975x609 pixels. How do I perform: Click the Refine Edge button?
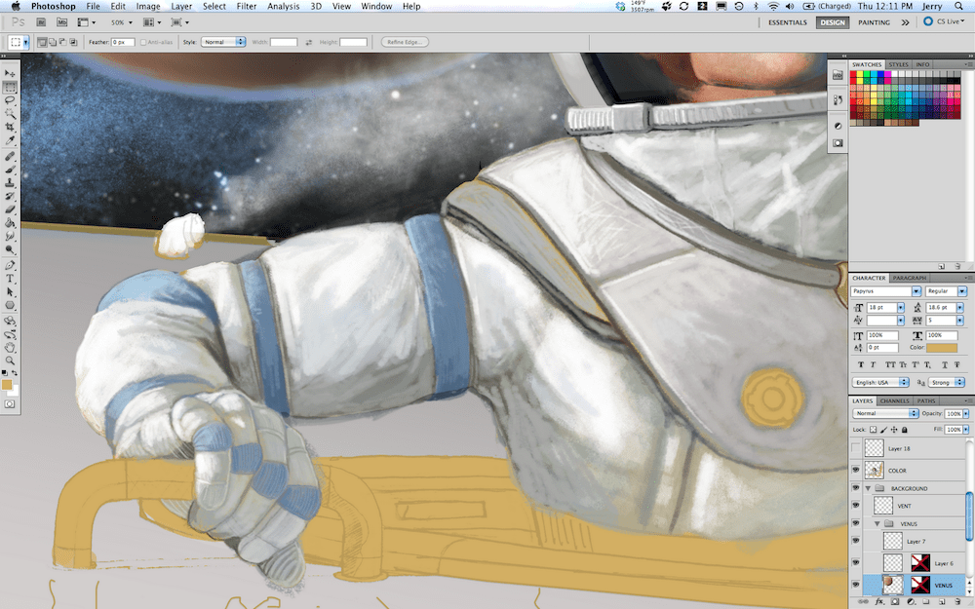(x=405, y=42)
